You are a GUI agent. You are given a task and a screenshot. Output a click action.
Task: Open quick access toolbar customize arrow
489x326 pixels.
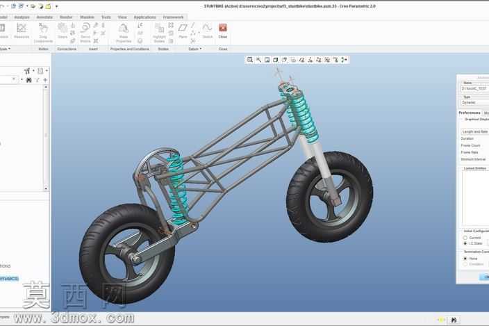pyautogui.click(x=56, y=6)
